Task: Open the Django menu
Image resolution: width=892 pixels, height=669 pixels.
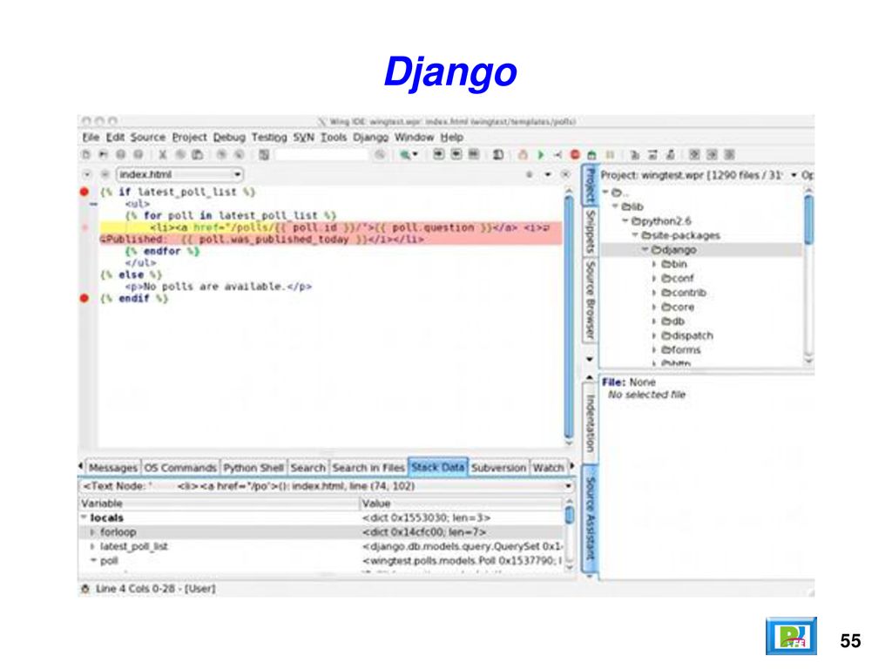Action: tap(370, 137)
